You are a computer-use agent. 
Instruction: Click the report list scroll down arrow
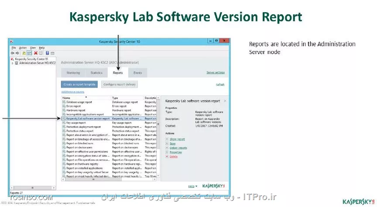(158, 176)
